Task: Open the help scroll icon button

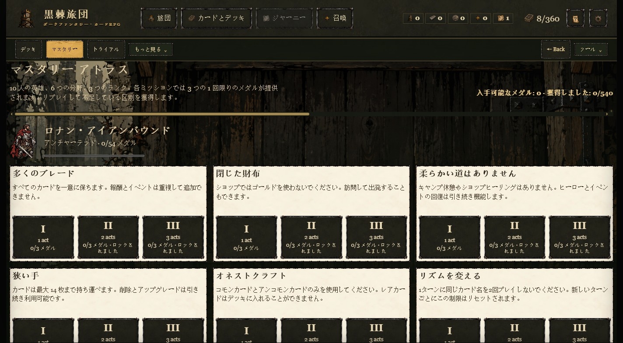Action: coord(575,18)
